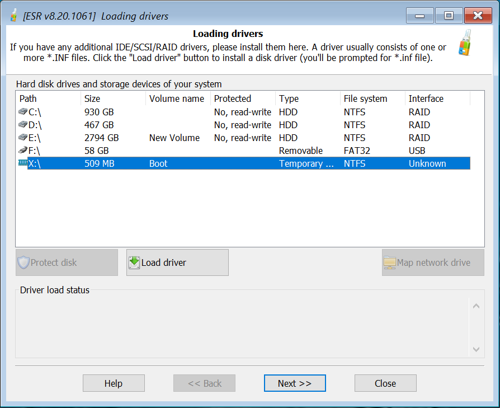Viewport: 500px width, 408px height.
Task: Close the wizard with Close button
Action: pyautogui.click(x=385, y=383)
